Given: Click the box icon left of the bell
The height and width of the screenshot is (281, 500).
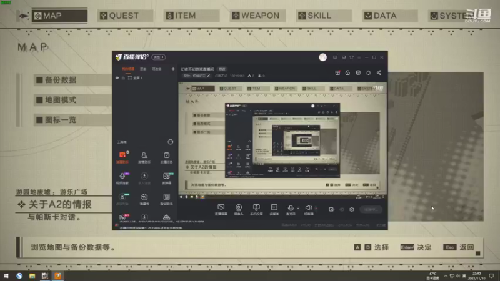Looking at the screenshot, I should point(358,72).
